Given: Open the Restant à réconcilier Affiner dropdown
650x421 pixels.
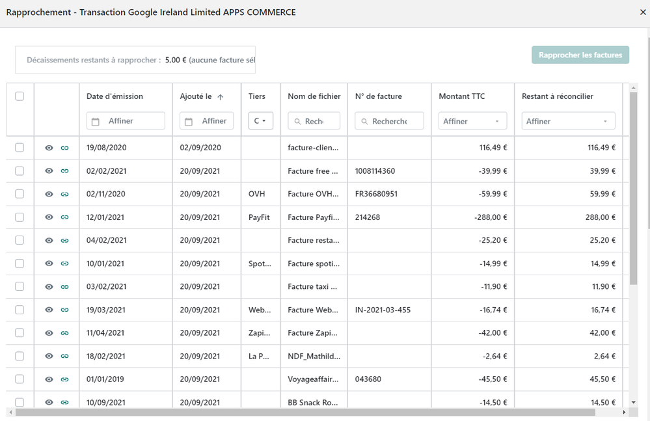Looking at the screenshot, I should (568, 121).
